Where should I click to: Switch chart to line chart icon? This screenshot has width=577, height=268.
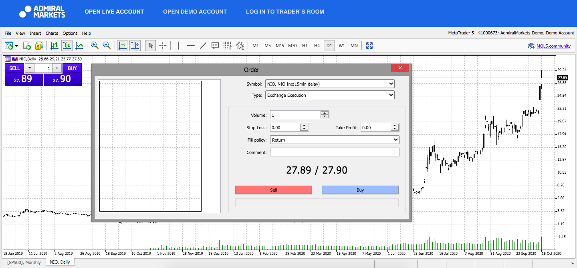click(x=80, y=46)
